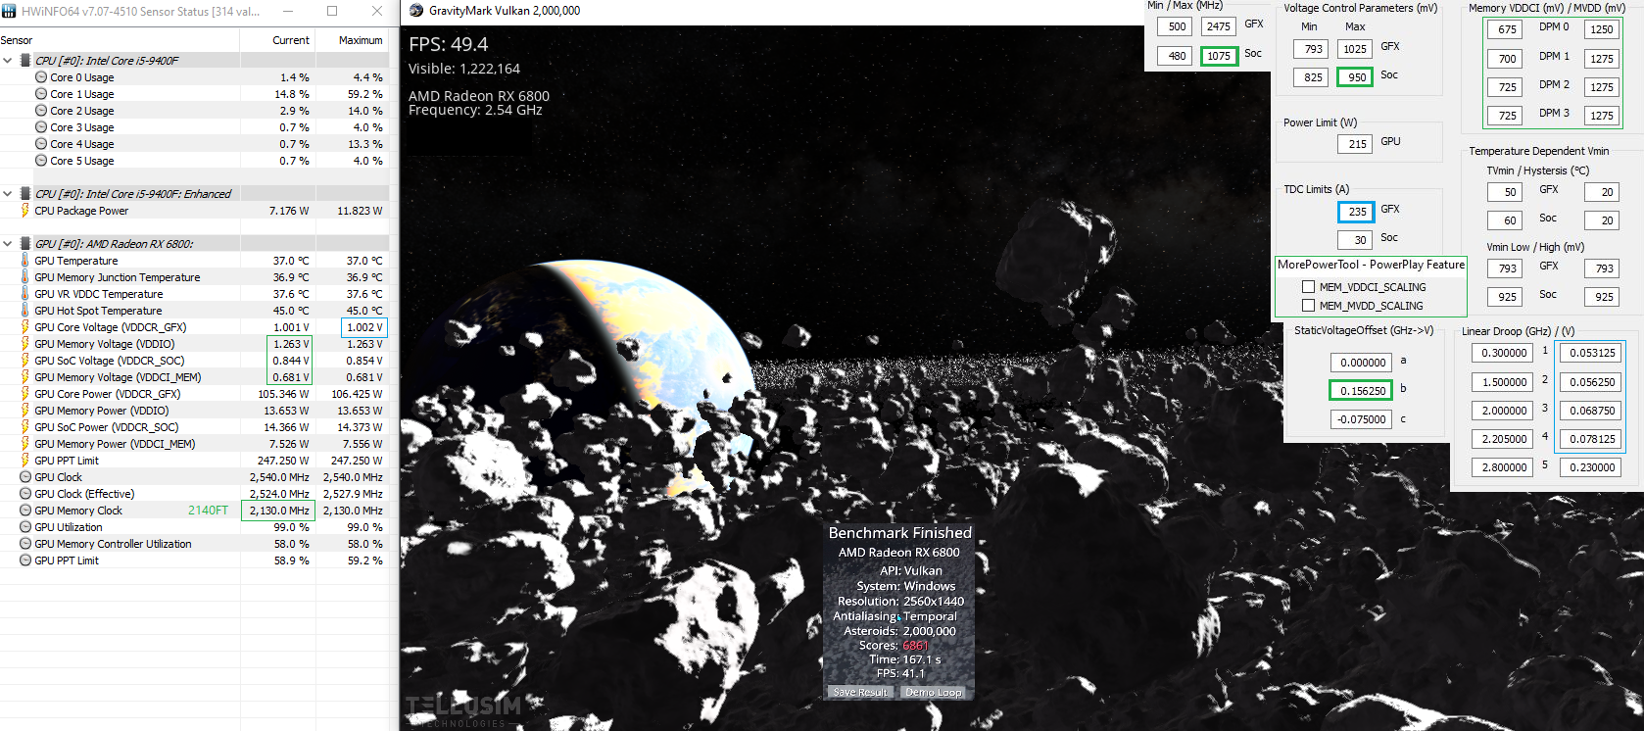Click the GPU Power Limit field showing 215

click(x=1356, y=144)
